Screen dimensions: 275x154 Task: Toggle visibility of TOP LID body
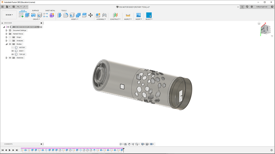pos(12,54)
